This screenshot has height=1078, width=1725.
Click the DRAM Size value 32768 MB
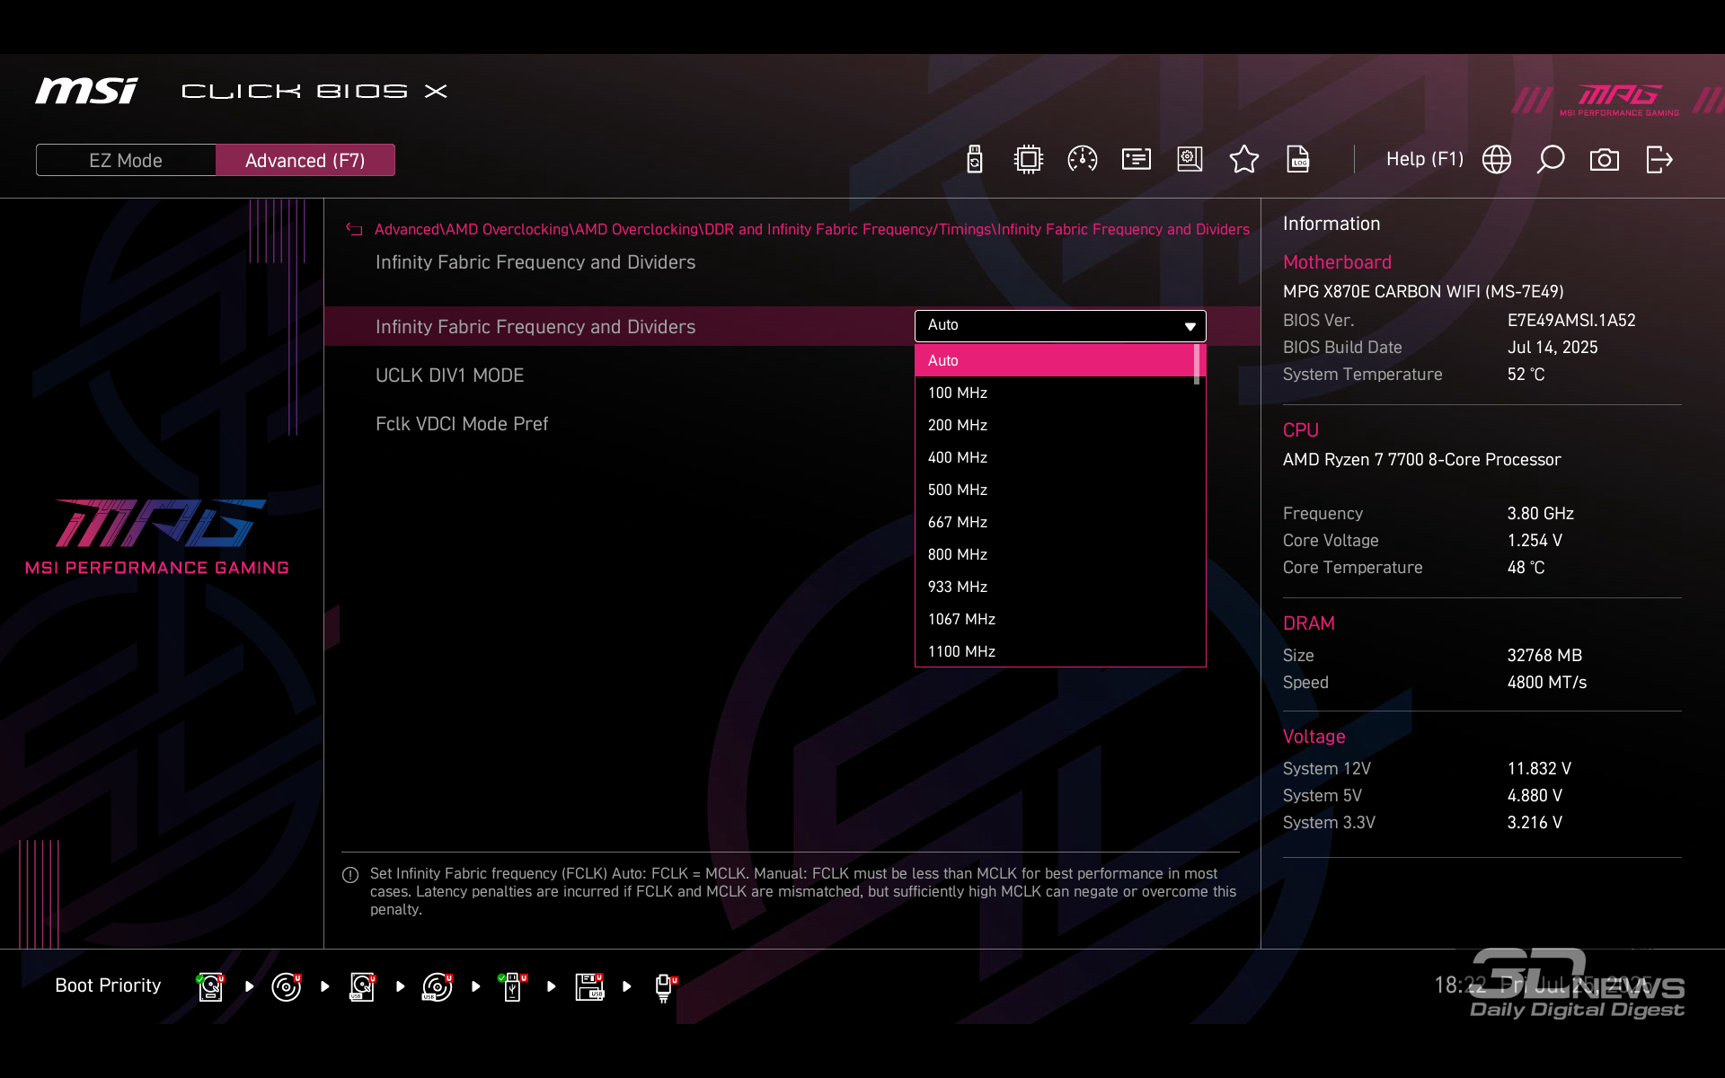pos(1544,656)
